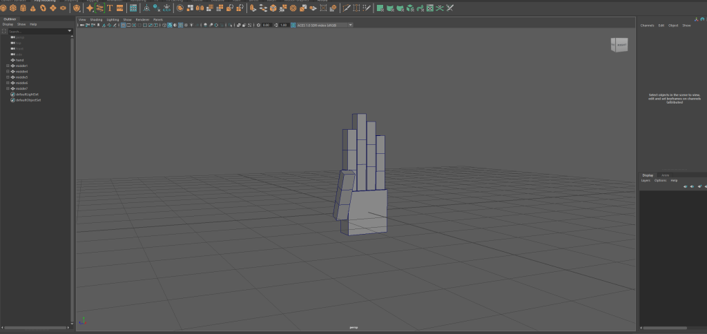Click the Bevel cube shelf icon
Viewport: 707px width, 334px height.
point(273,8)
